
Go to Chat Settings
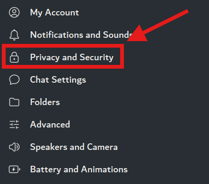(x=58, y=80)
